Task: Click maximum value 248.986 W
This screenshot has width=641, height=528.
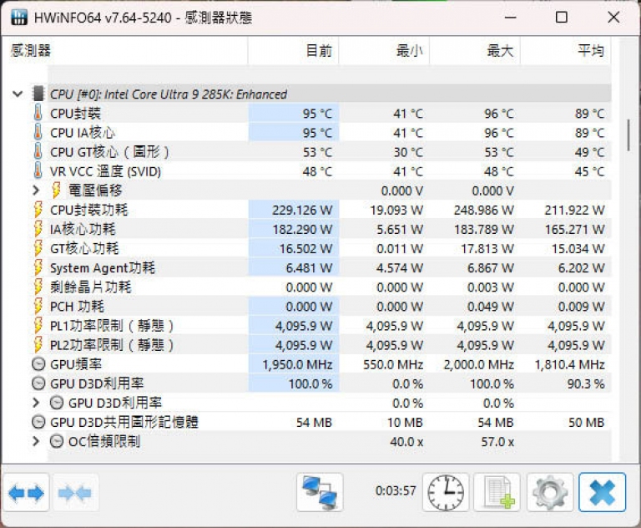Action: pos(483,210)
